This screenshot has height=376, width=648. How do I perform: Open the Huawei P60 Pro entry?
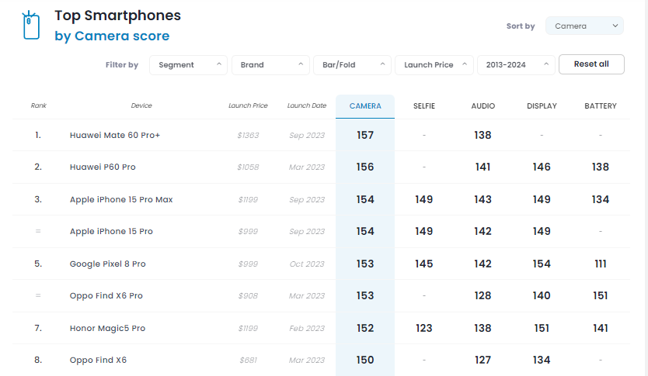pos(103,167)
